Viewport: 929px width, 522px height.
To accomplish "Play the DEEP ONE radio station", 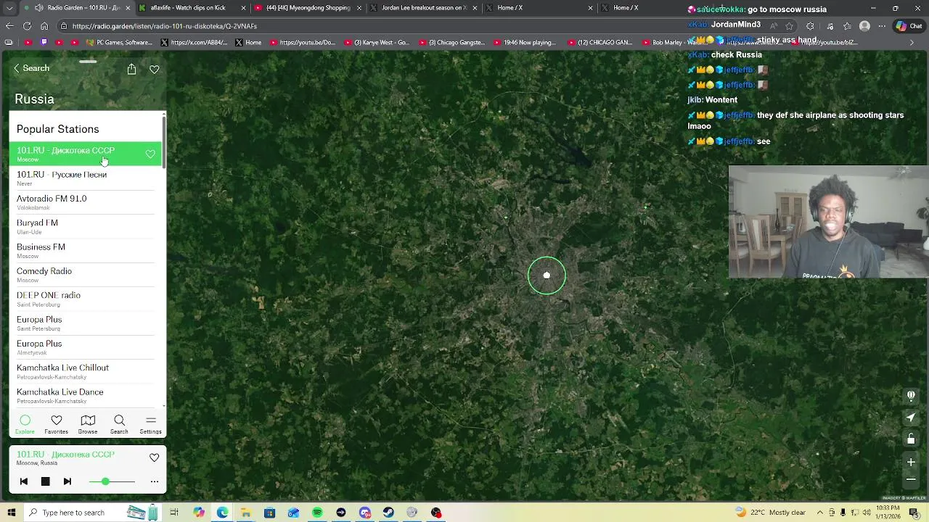I will tap(86, 299).
